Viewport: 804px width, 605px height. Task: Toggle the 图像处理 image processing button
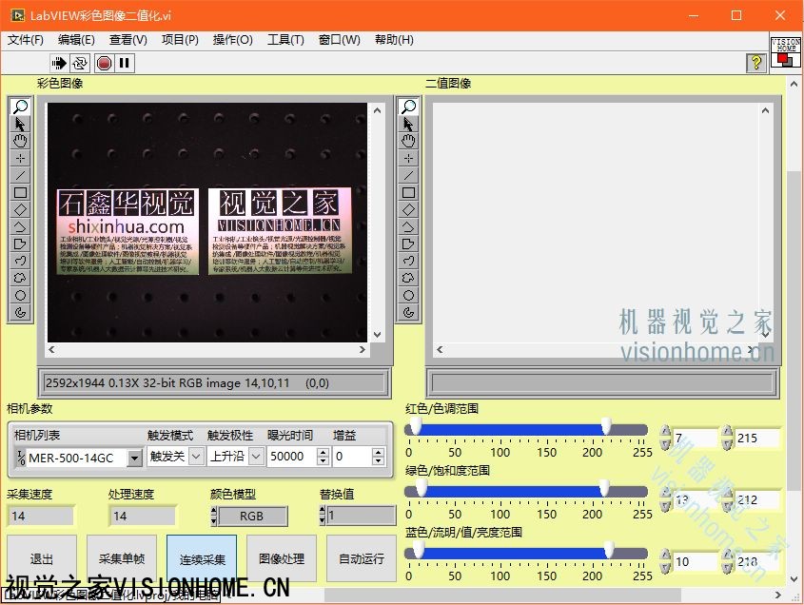[282, 559]
